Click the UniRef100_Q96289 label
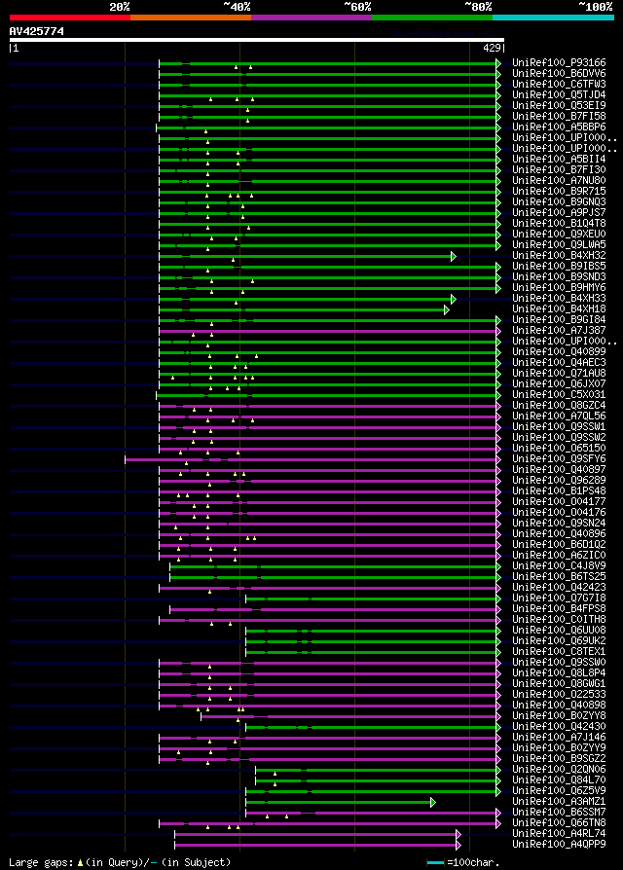 [559, 481]
